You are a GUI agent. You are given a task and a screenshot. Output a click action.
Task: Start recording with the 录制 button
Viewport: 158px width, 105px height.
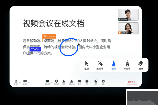click(x=87, y=82)
